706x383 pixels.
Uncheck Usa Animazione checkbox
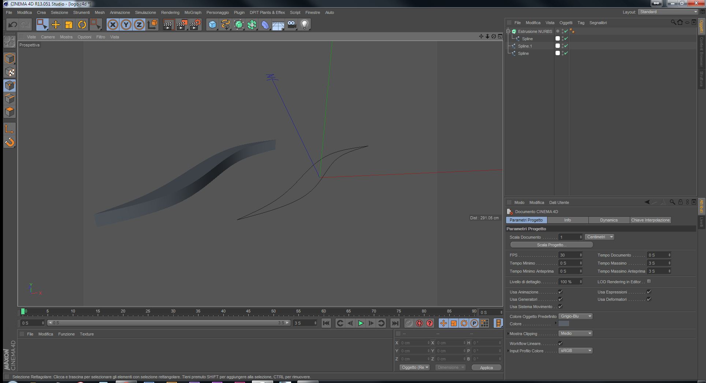[x=560, y=292]
